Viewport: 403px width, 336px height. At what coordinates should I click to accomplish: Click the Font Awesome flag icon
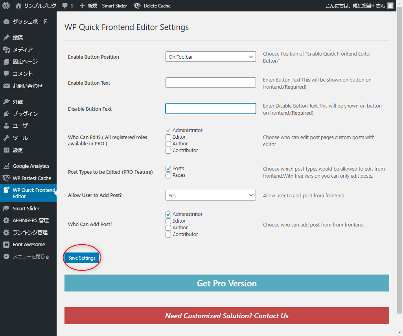point(6,245)
